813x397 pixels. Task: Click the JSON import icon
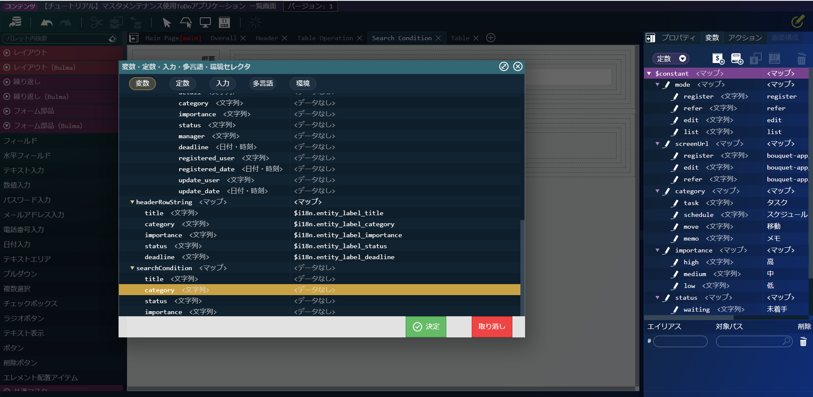(774, 59)
